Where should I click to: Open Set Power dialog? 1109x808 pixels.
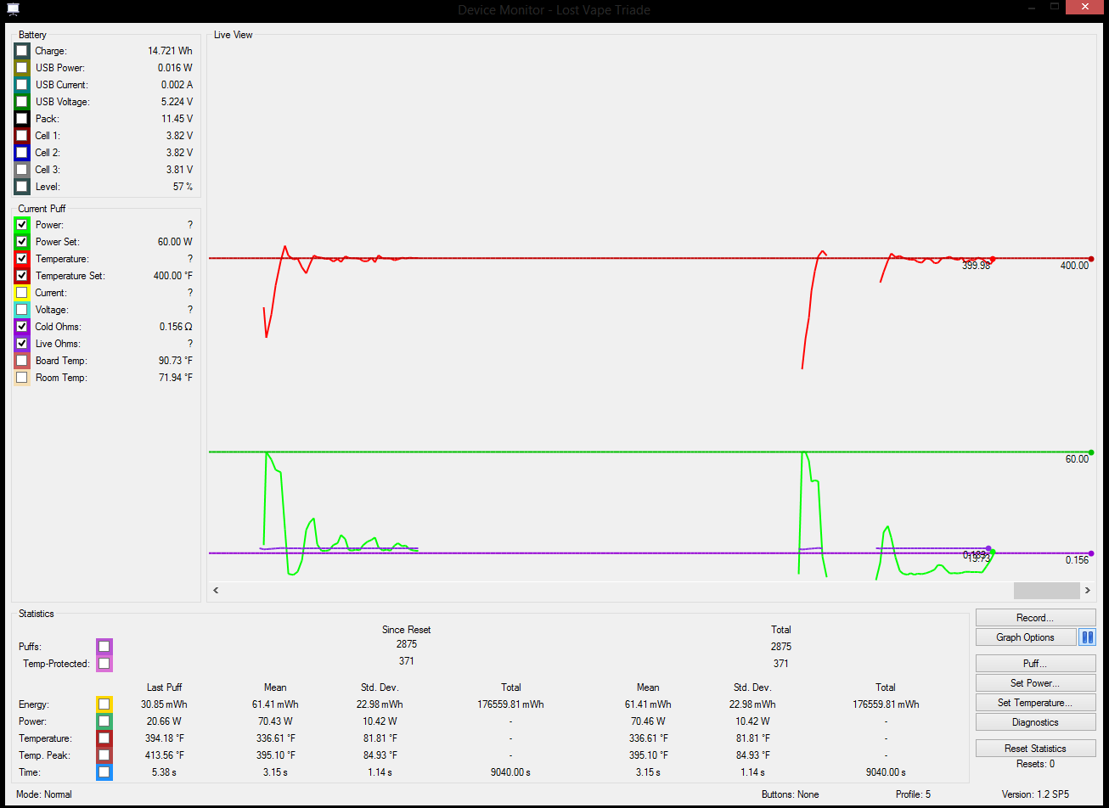[1035, 683]
